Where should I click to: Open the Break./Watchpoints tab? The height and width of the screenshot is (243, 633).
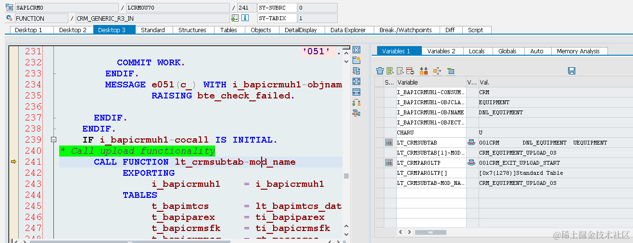click(x=405, y=30)
